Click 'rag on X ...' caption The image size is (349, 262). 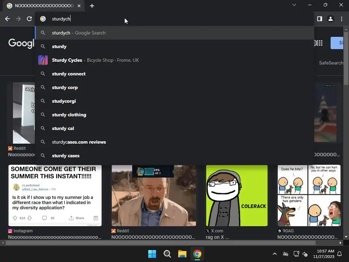click(217, 237)
